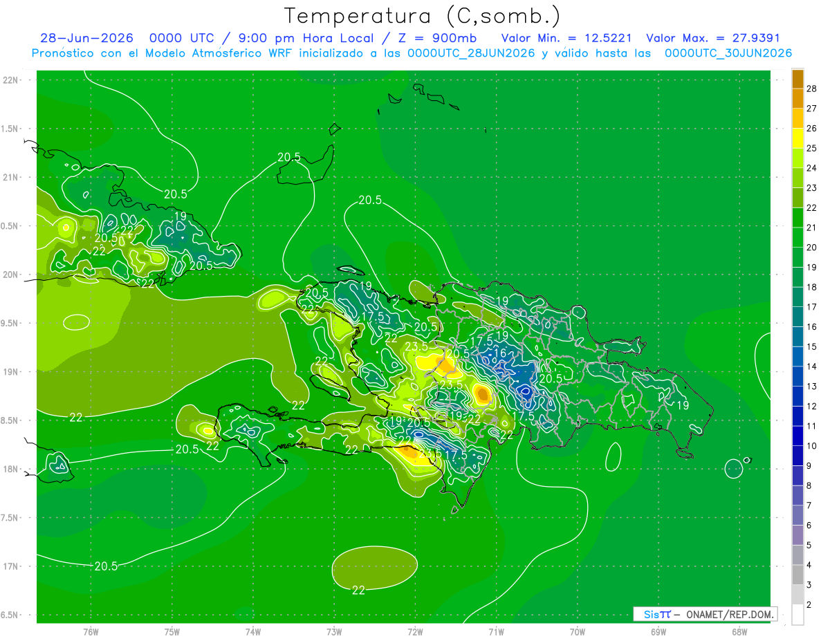Click legend value "26"

pyautogui.click(x=812, y=128)
